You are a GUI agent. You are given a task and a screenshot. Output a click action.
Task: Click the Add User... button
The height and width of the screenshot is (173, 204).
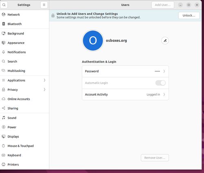point(163,5)
